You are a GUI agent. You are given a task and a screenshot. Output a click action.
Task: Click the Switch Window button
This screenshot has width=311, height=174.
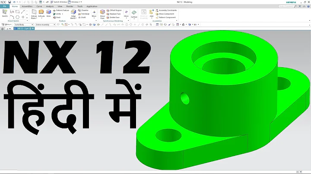(x=59, y=2)
